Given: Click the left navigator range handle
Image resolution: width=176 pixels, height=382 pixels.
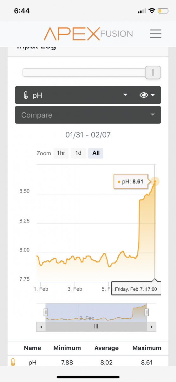Looking at the screenshot, I should tap(46, 312).
